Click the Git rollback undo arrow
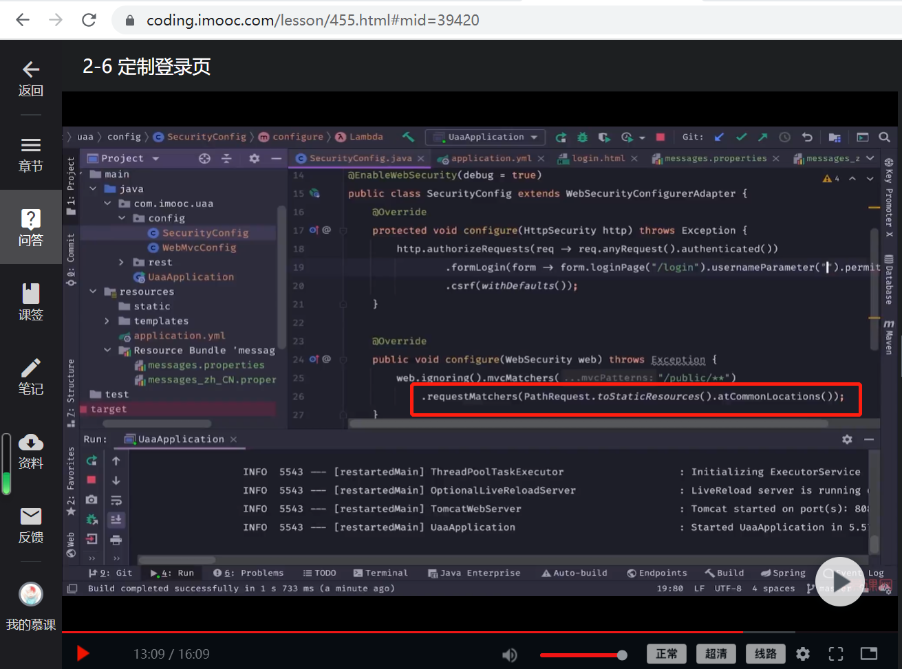This screenshot has width=902, height=669. point(807,137)
